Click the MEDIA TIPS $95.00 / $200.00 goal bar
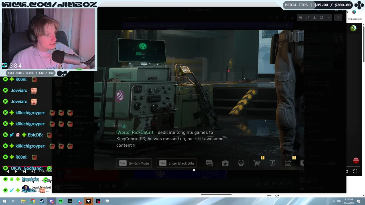 pyautogui.click(x=318, y=5)
